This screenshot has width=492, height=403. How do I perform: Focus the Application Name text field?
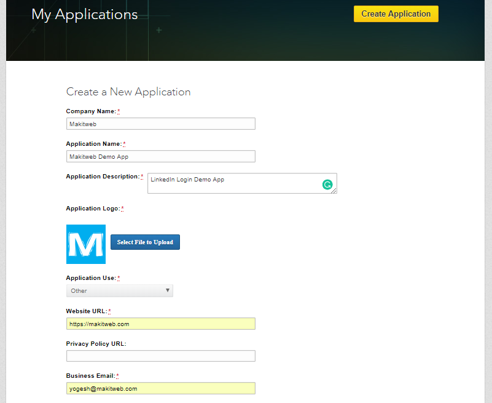pyautogui.click(x=161, y=156)
